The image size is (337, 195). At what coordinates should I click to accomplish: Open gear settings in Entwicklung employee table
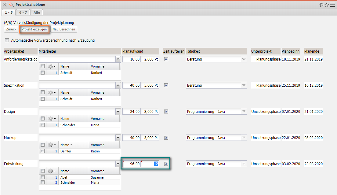pos(51,171)
